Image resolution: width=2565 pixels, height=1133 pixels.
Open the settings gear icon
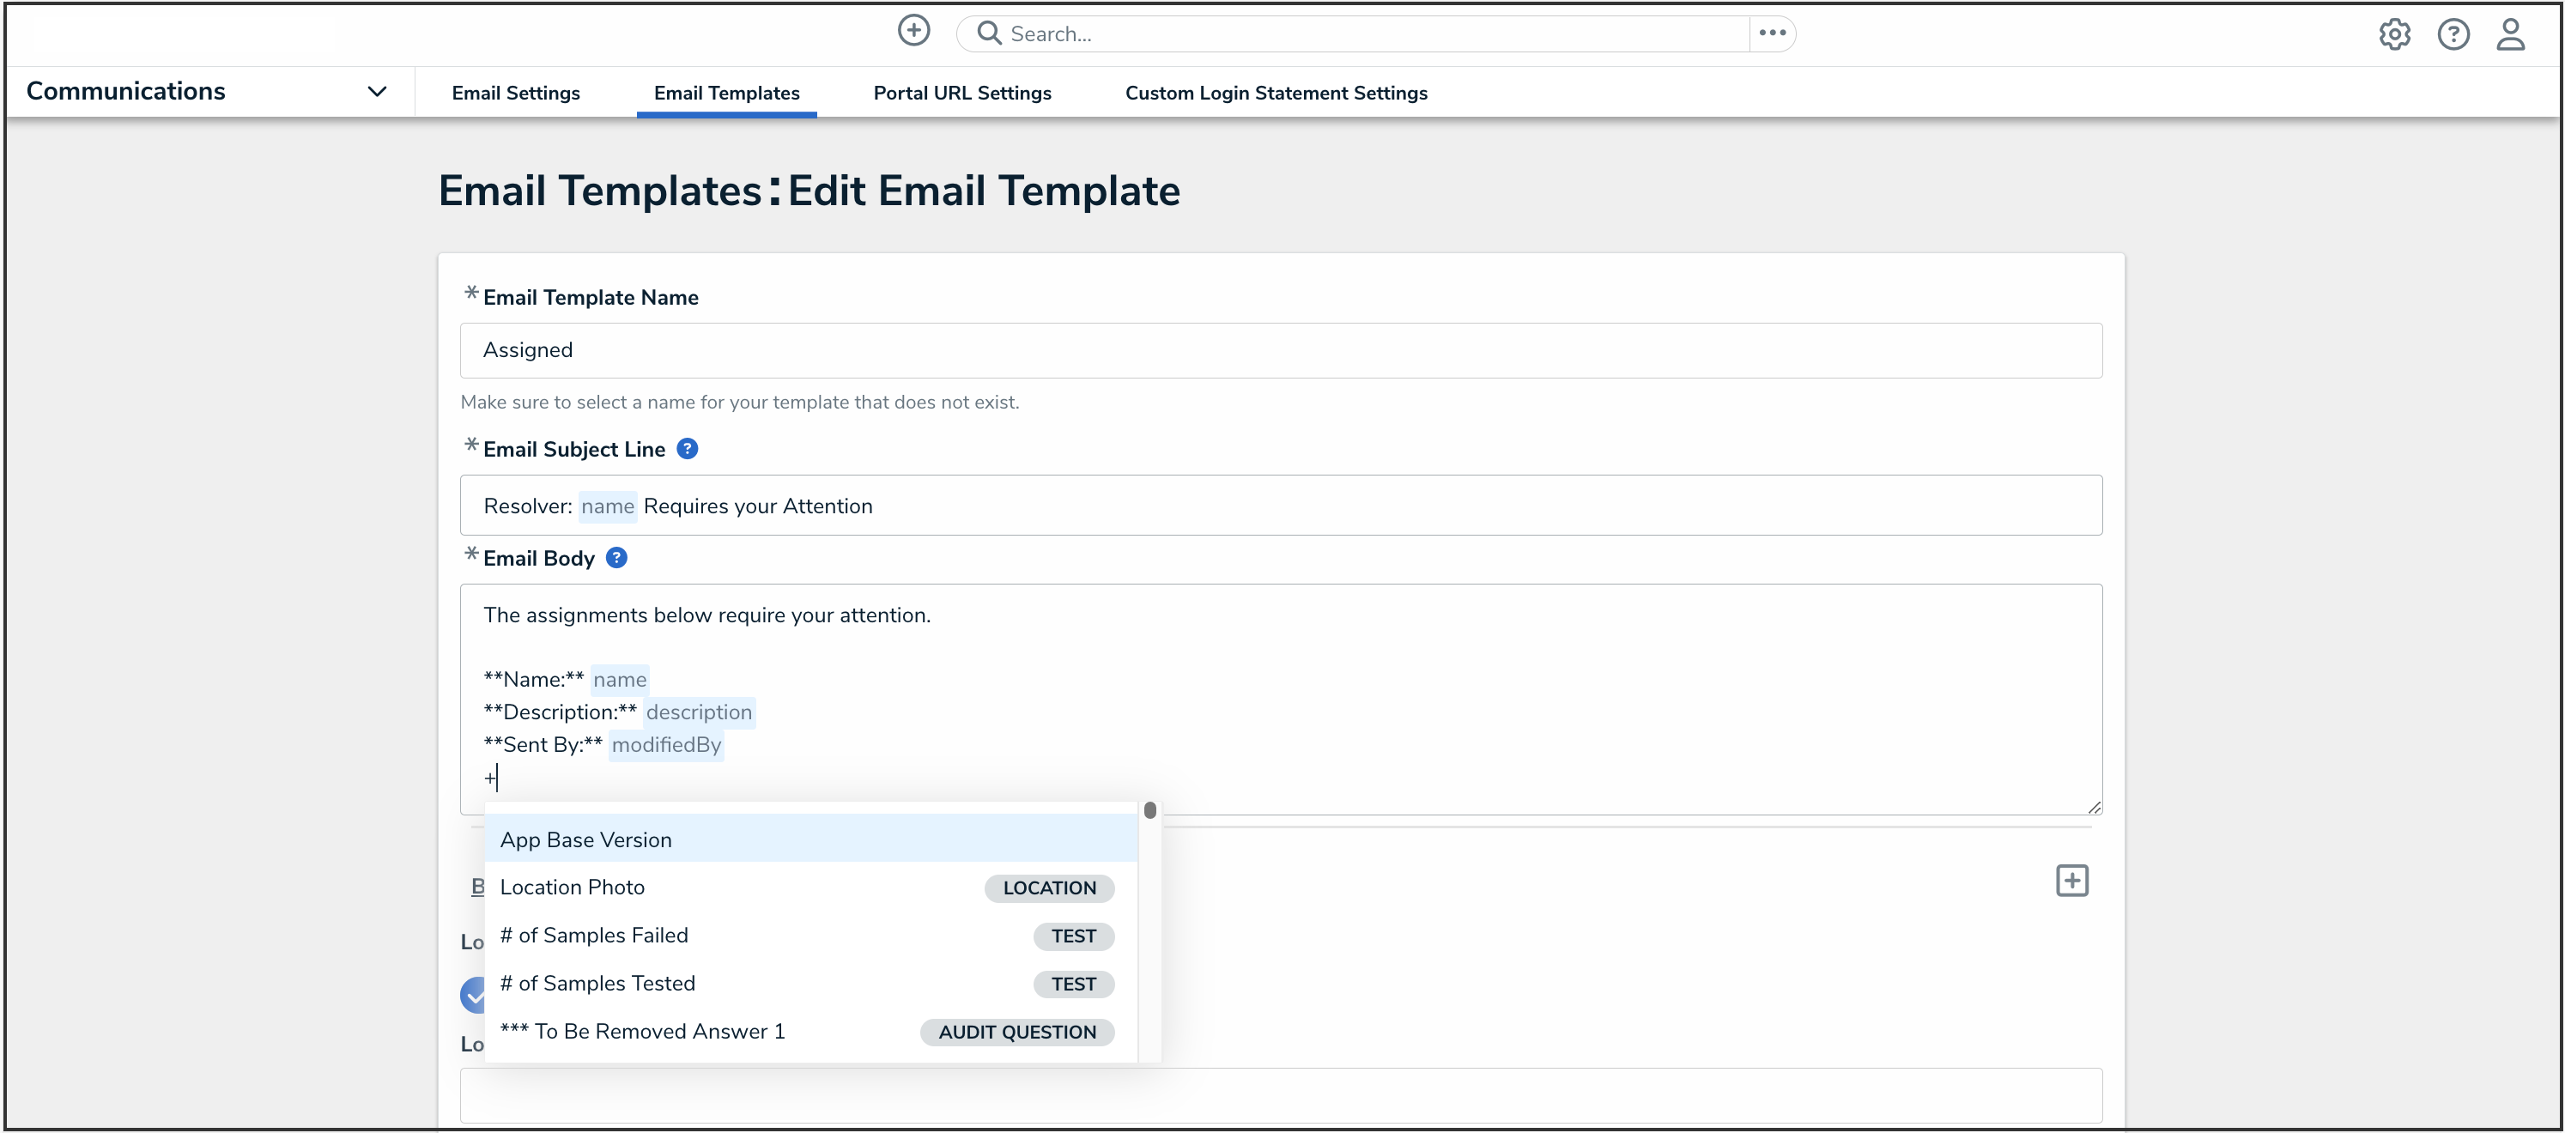click(2393, 35)
